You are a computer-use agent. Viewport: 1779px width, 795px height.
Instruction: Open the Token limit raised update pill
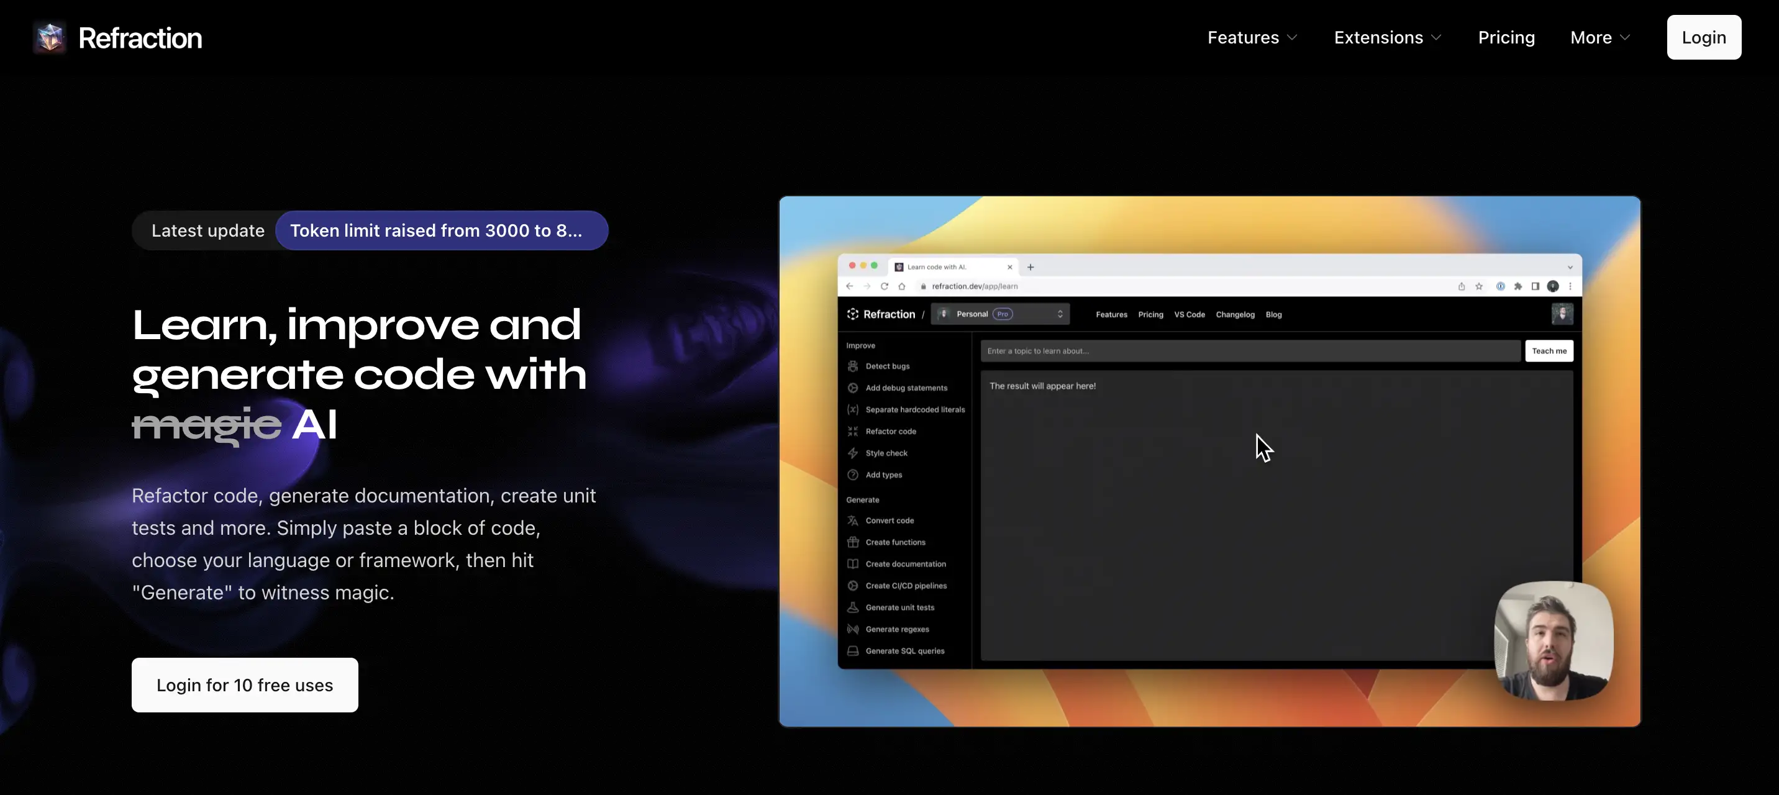coord(441,230)
